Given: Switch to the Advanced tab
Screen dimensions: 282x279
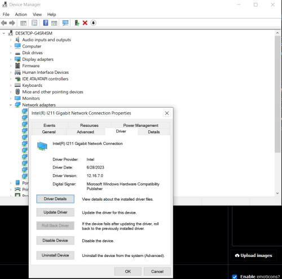Looking at the screenshot, I should point(85,132).
